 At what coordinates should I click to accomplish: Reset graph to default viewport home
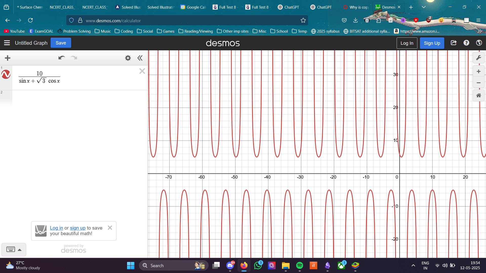click(x=478, y=96)
